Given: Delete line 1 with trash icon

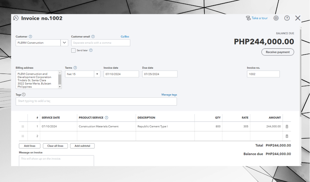Looking at the screenshot, I should tap(287, 127).
